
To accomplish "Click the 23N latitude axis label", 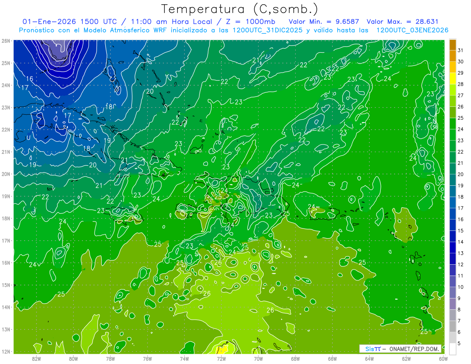I will click(5, 108).
